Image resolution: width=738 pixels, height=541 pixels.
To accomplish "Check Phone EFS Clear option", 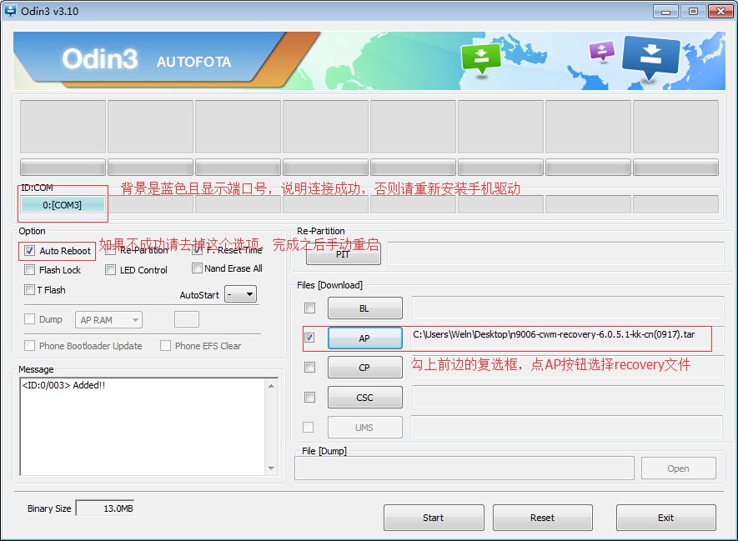I will pos(166,346).
